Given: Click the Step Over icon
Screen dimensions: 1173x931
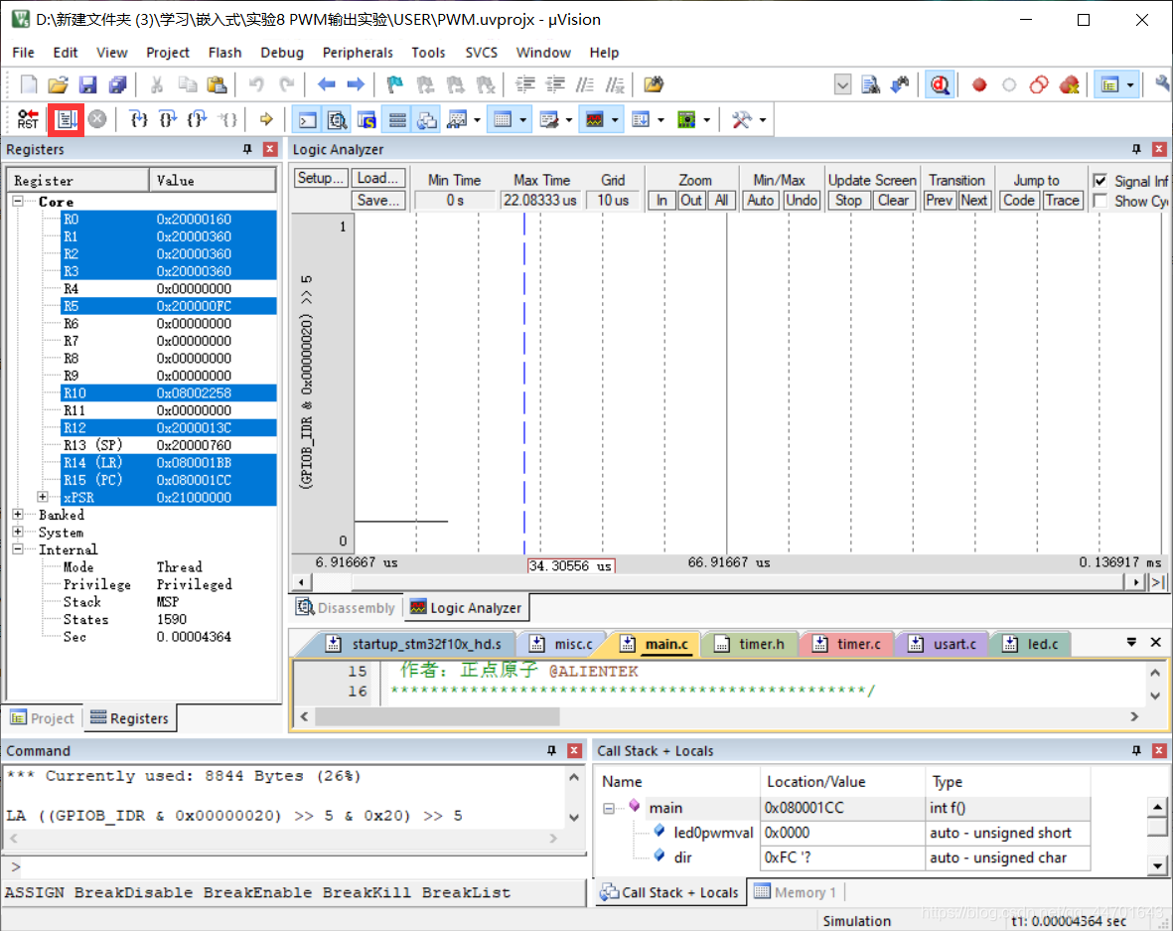Looking at the screenshot, I should pyautogui.click(x=168, y=119).
